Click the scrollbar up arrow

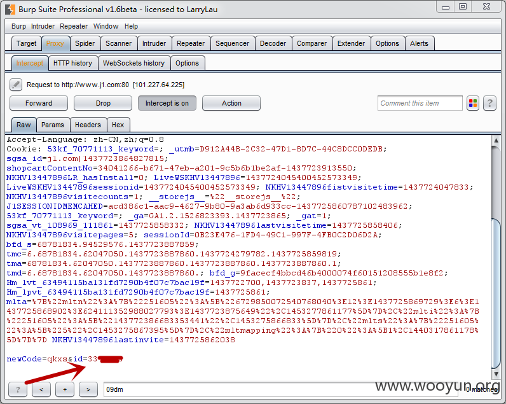(496, 141)
